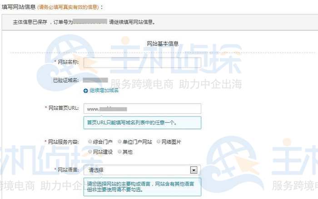
Task: Pick the 网络图片 radio option
Action: [x=159, y=142]
